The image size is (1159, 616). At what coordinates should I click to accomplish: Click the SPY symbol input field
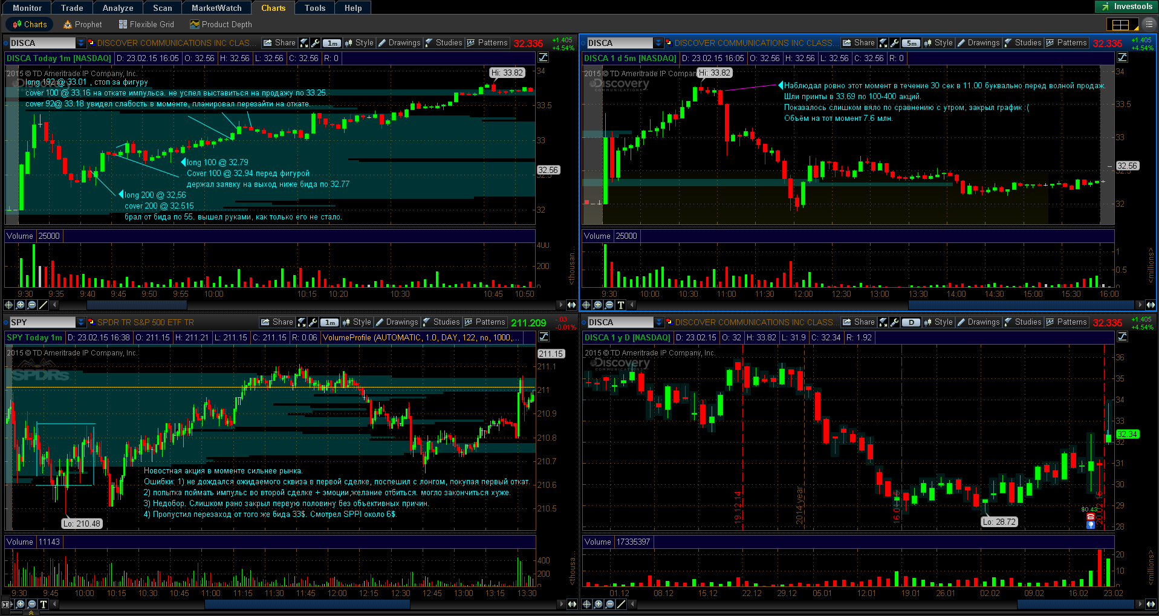(42, 322)
